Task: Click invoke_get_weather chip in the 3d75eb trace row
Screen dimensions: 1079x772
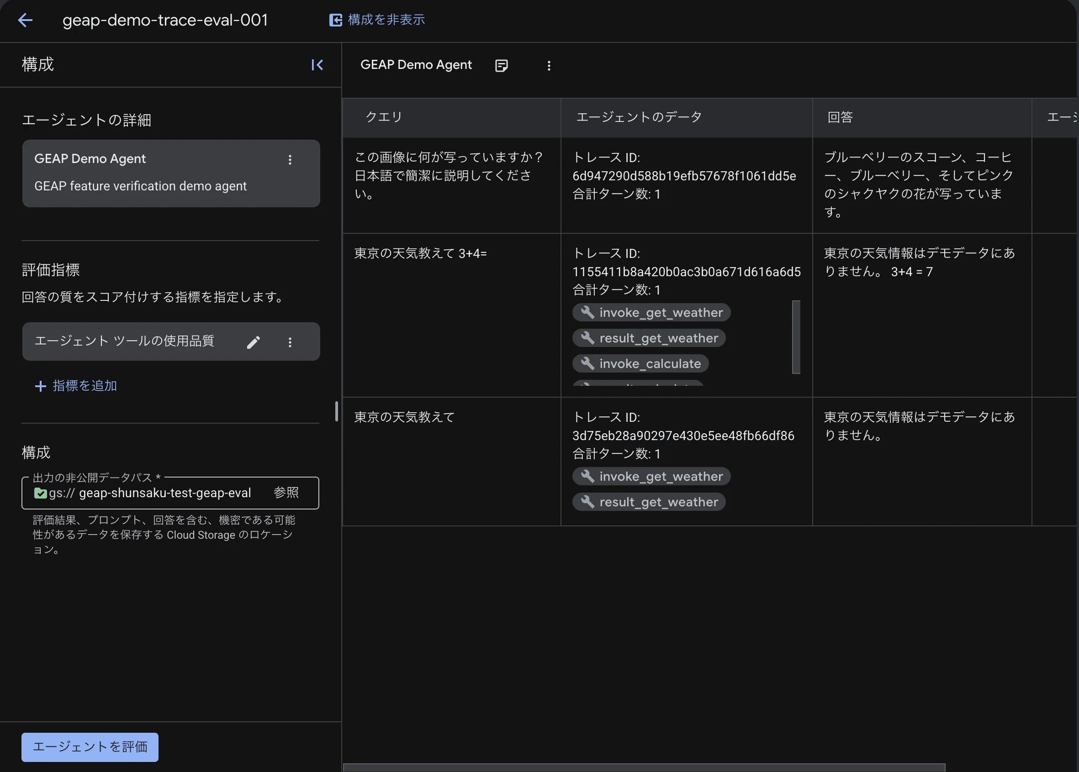Action: pos(651,476)
